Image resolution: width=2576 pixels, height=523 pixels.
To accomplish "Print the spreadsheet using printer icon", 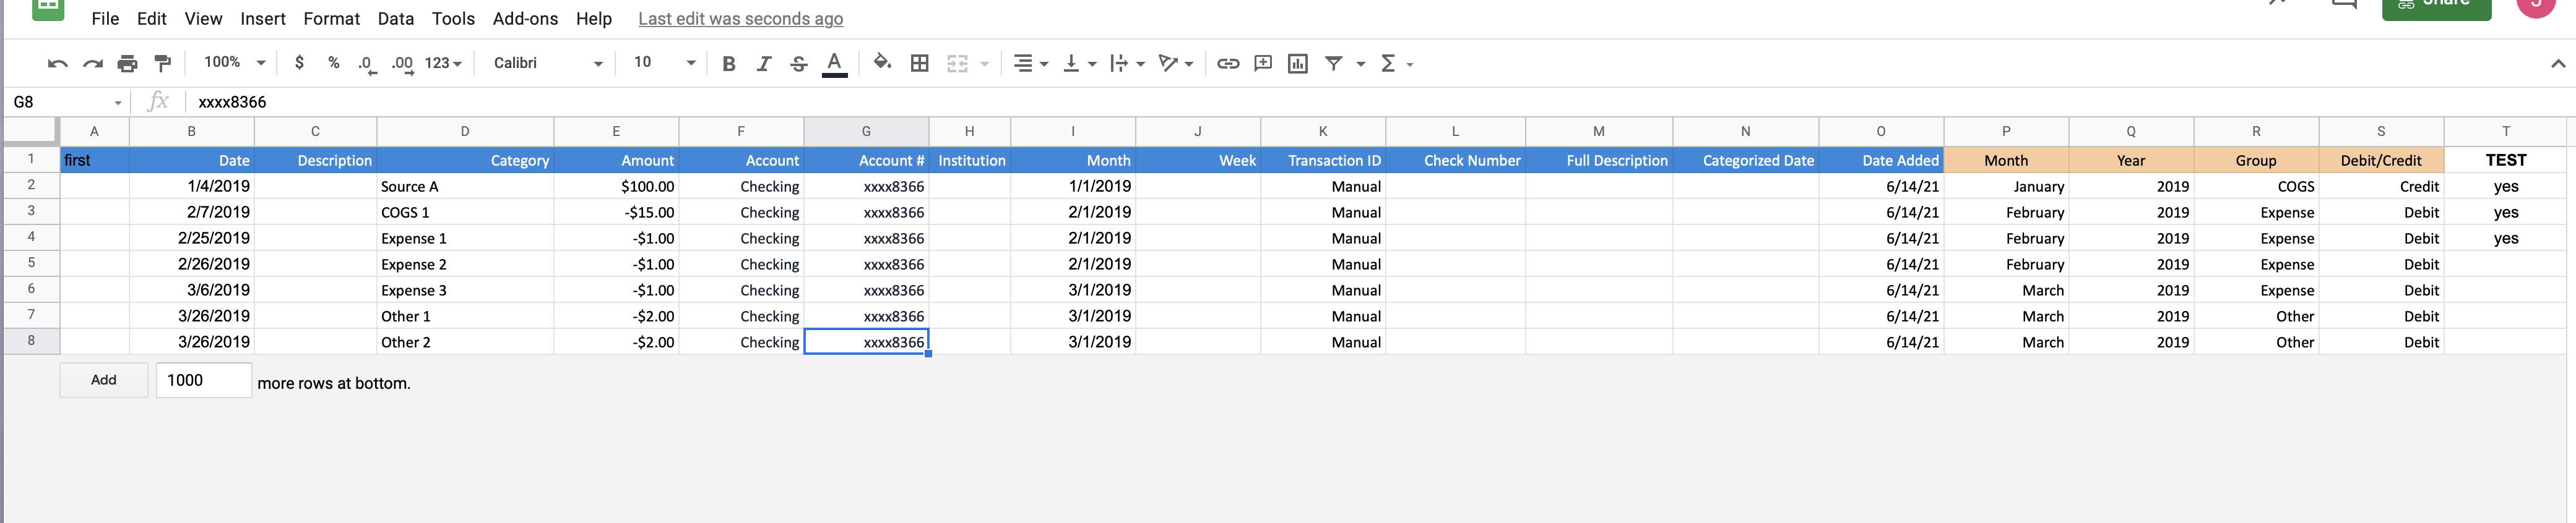I will 127,64.
